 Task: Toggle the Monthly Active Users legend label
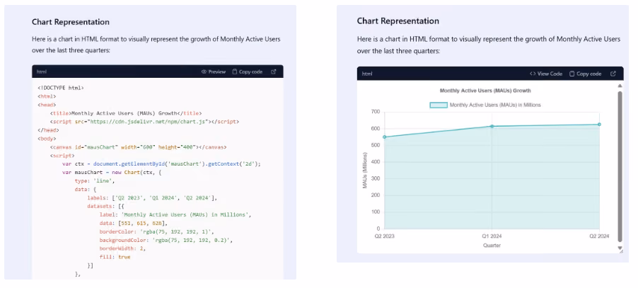495,105
